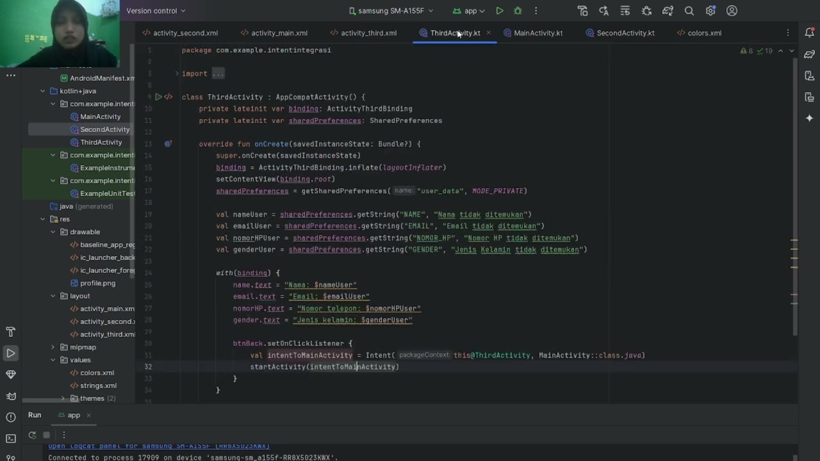Viewport: 820px width, 461px height.
Task: Start debugging with the bug icon
Action: (x=518, y=11)
